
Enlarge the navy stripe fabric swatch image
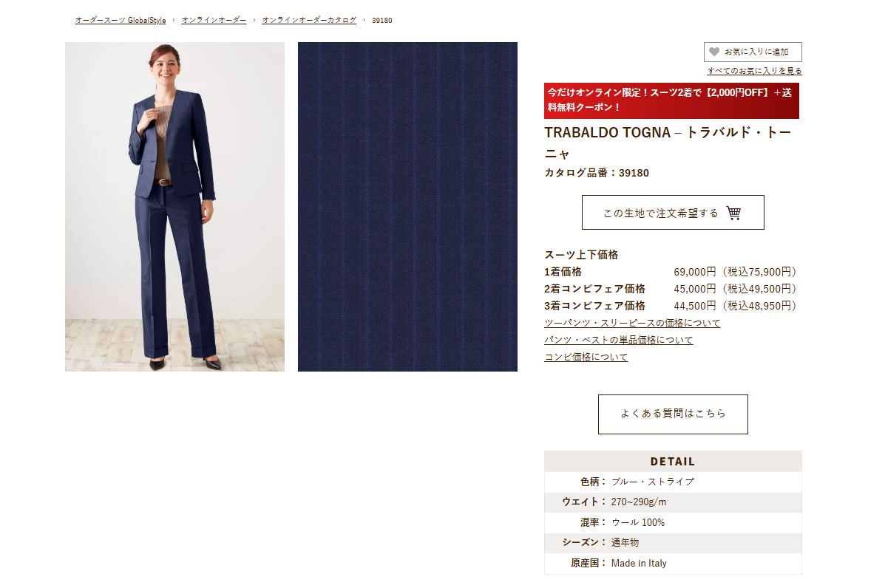coord(407,207)
